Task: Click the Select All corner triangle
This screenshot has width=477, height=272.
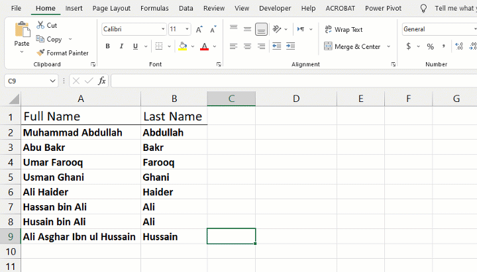Action: tap(14, 99)
